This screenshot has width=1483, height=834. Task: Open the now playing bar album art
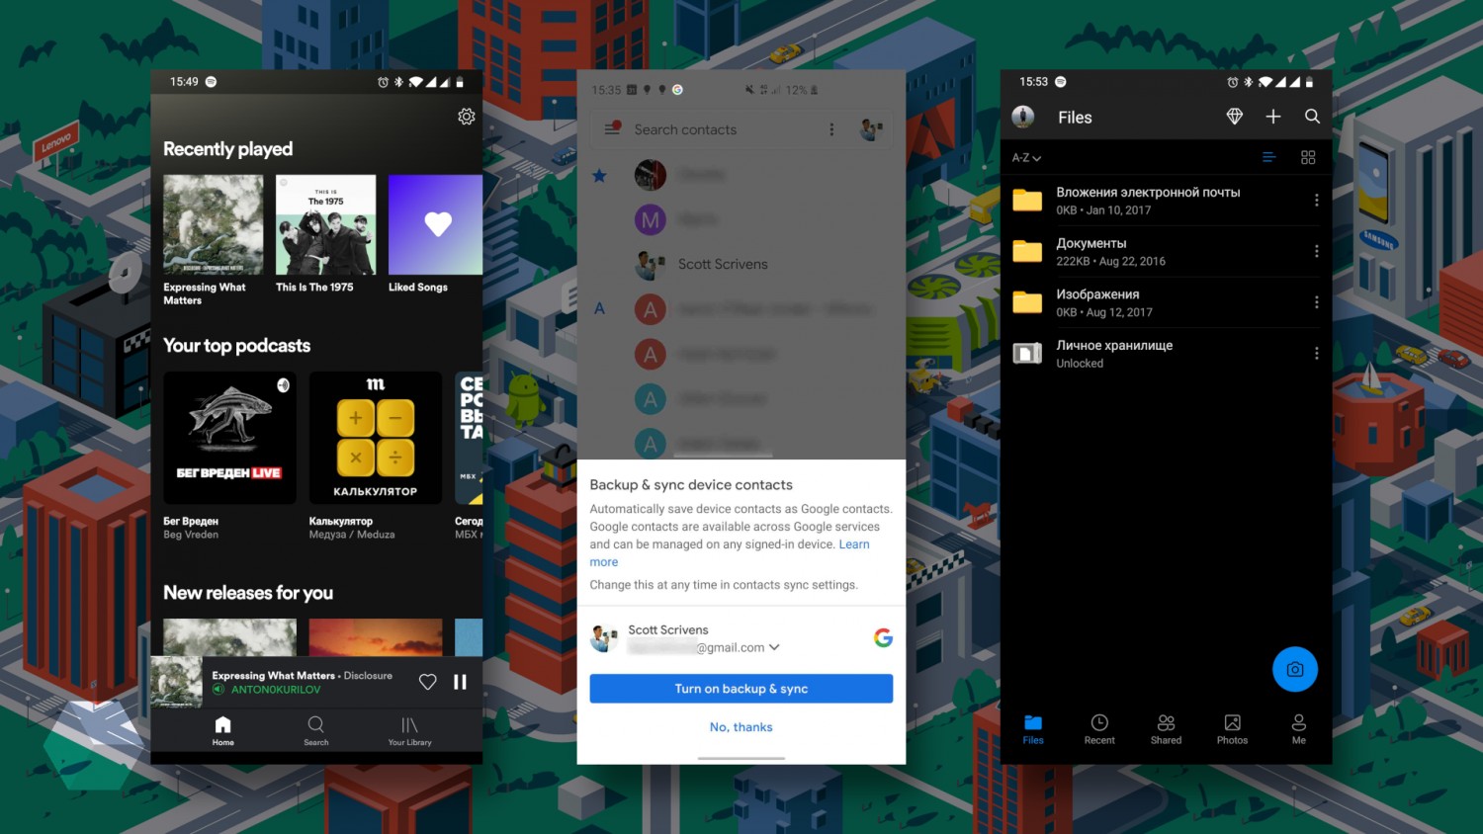(176, 682)
